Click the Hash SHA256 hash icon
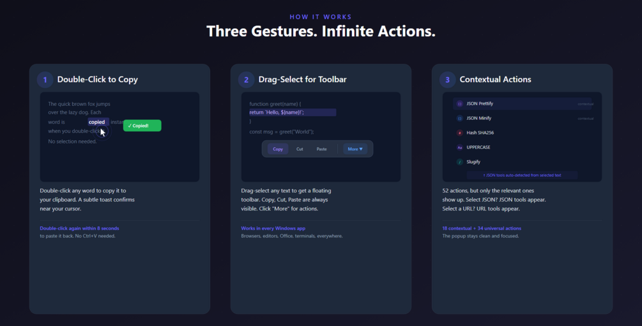 point(459,133)
